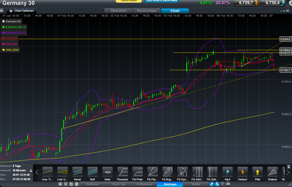Screen dimensions: 292x187
Task: Pick the Fibonacci arcs (Fib Bog) tool
Action: (x=167, y=172)
